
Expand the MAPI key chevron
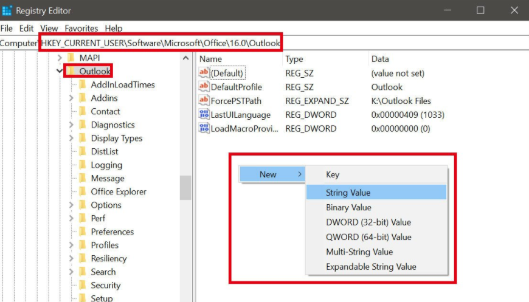pyautogui.click(x=60, y=58)
